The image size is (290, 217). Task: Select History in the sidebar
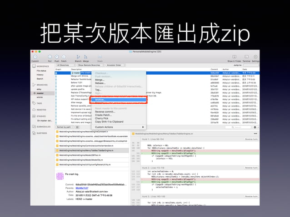(x=40, y=75)
